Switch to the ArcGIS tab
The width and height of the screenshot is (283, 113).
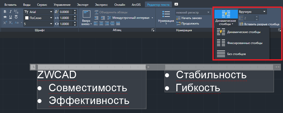click(136, 5)
